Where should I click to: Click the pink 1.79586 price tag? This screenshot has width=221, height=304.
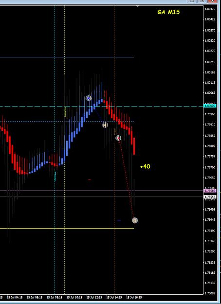(x=209, y=191)
